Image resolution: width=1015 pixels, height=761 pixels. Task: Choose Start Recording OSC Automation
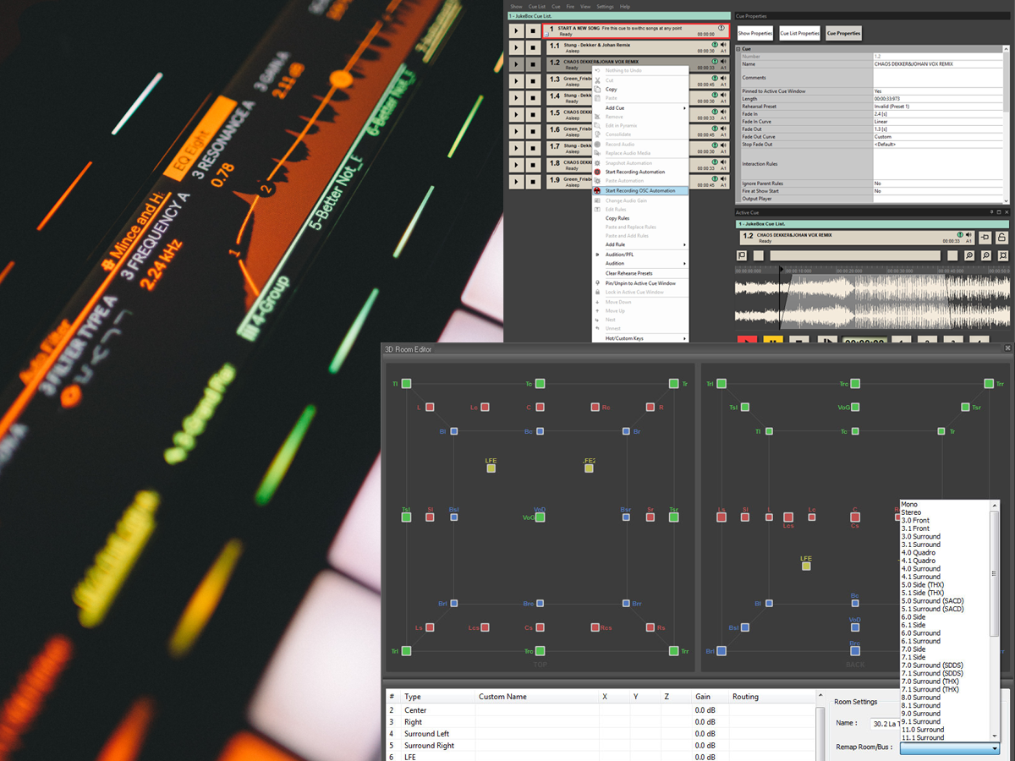[640, 191]
